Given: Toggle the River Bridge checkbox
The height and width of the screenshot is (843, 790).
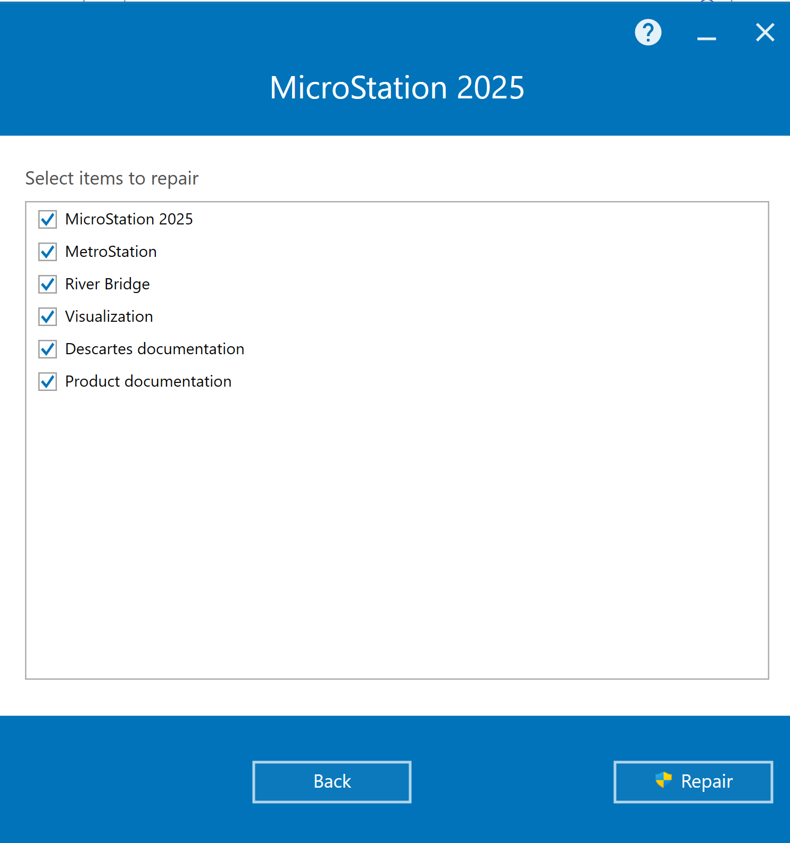Looking at the screenshot, I should pyautogui.click(x=48, y=284).
